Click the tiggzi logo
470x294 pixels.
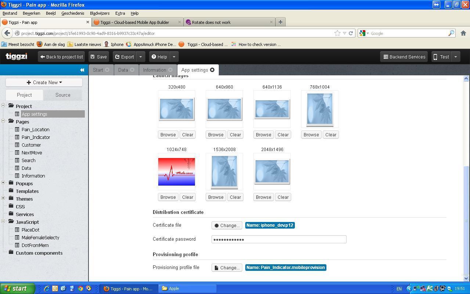click(x=17, y=57)
